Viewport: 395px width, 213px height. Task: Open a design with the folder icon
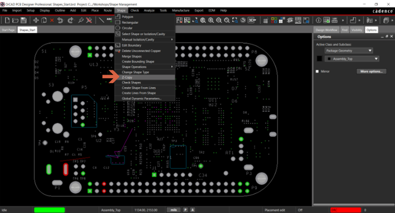[x=15, y=20]
